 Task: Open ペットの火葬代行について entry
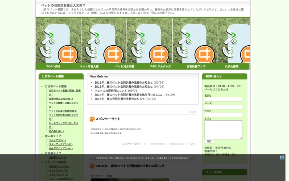pos(111,91)
